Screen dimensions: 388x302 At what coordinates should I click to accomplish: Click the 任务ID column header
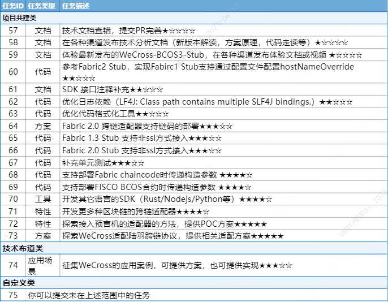pos(13,6)
